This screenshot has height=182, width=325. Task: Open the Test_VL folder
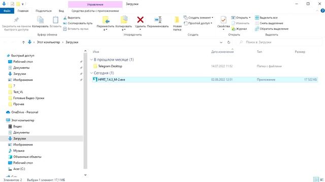(x=18, y=92)
